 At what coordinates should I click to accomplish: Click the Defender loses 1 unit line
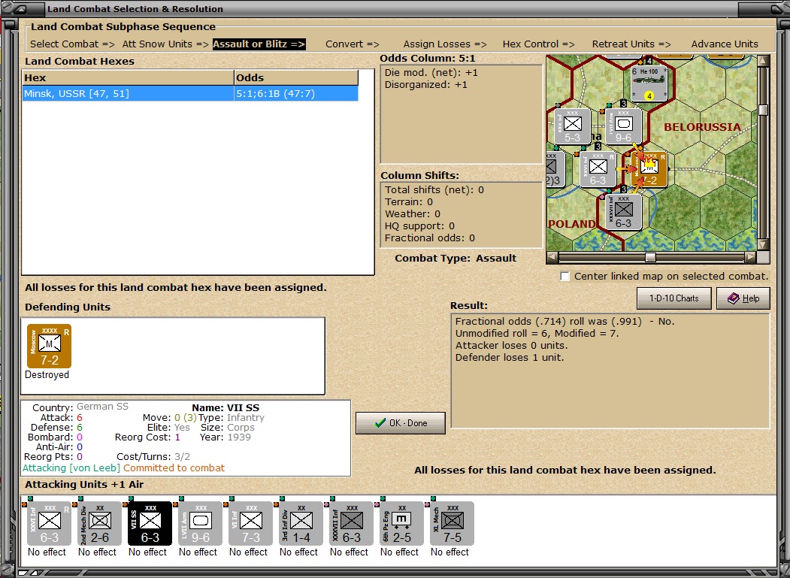point(510,358)
